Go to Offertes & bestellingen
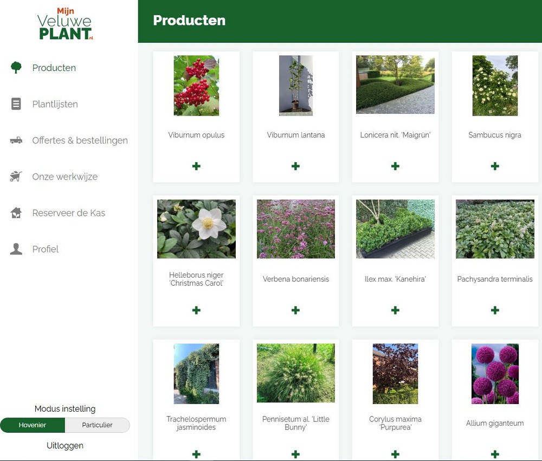 coord(80,140)
